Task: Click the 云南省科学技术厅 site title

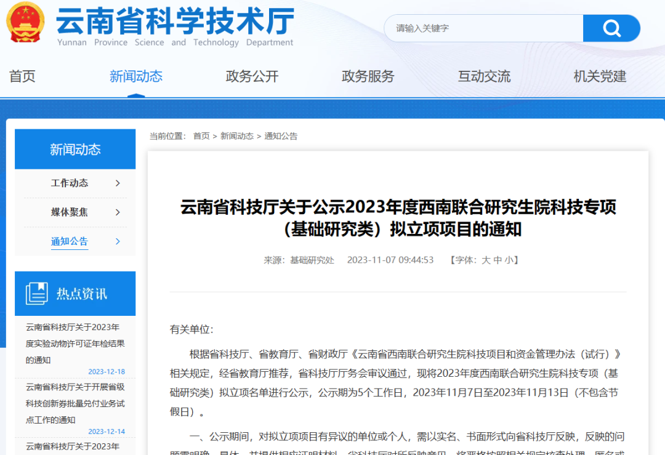Action: (175, 22)
